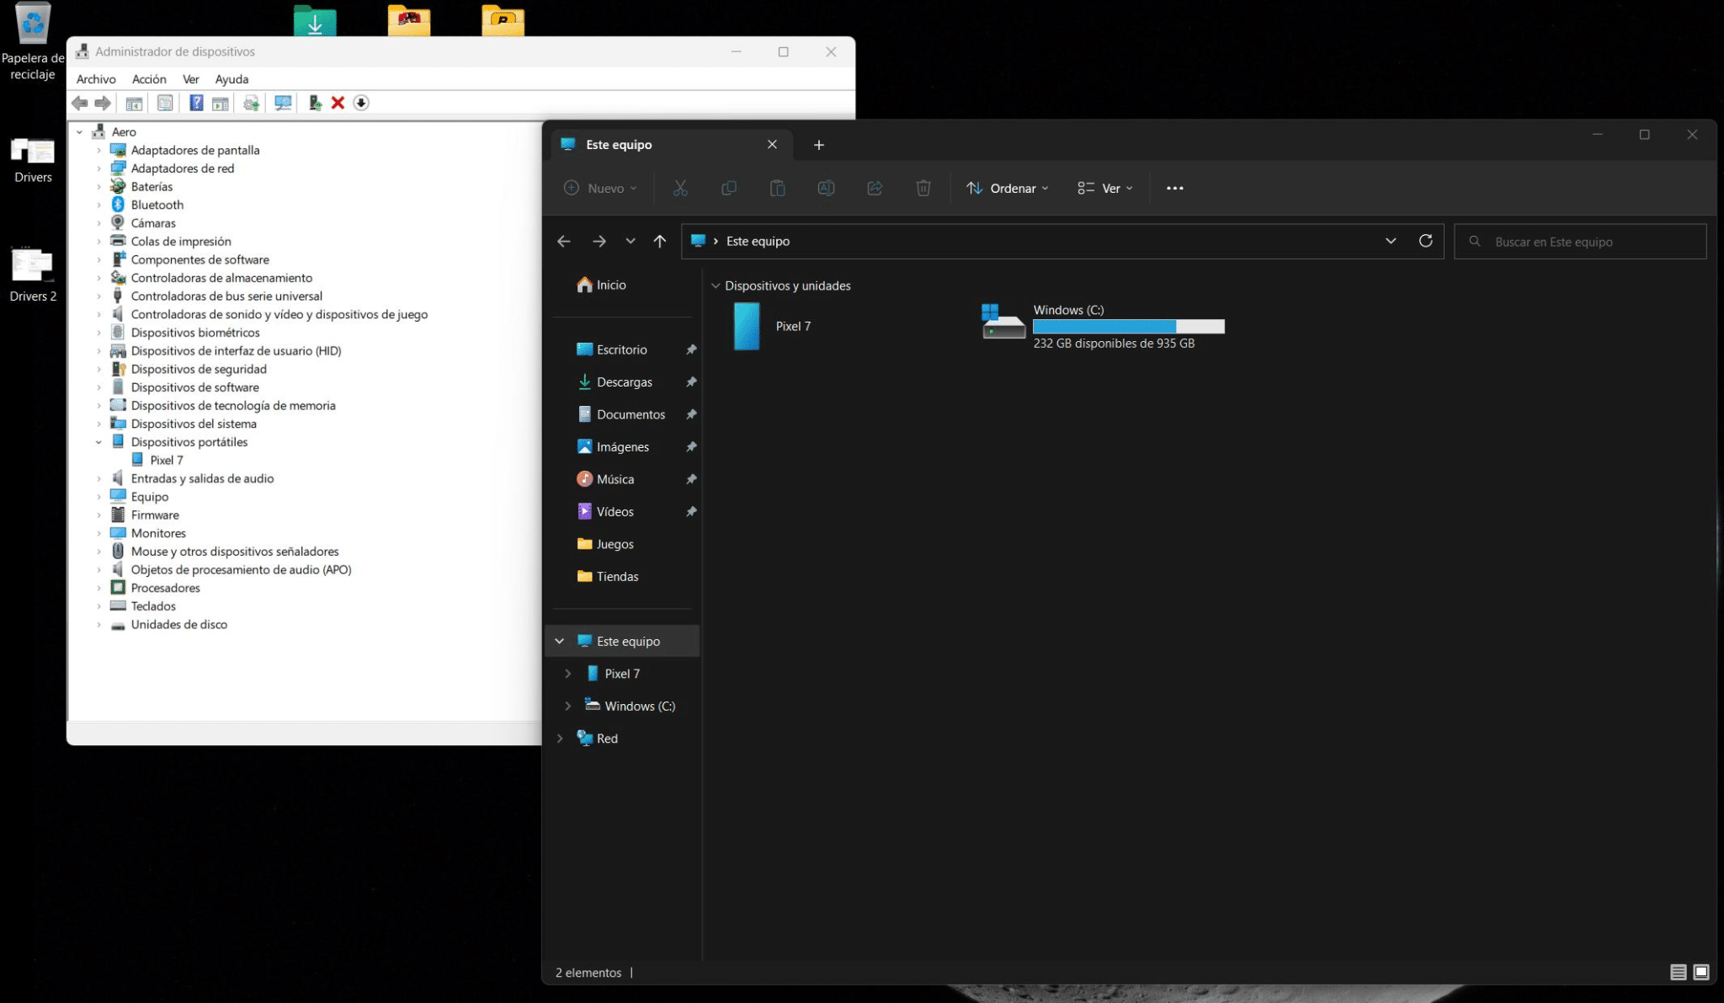Open the Ordenar sort menu

point(1008,188)
